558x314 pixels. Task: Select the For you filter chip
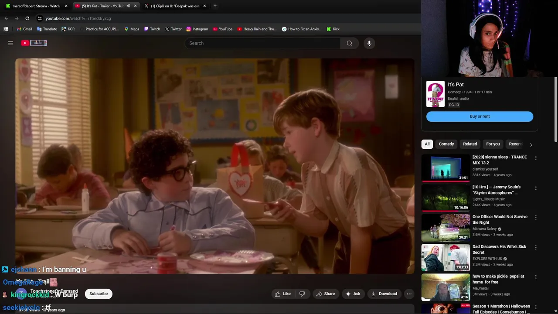pyautogui.click(x=493, y=144)
